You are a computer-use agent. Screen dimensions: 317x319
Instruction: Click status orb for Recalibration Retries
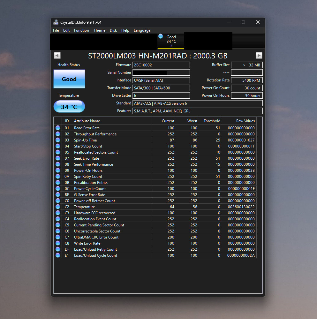(x=58, y=182)
